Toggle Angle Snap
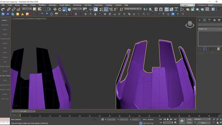 tap(106, 9)
